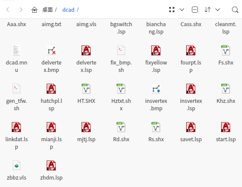The width and height of the screenshot is (242, 187).
Task: Select the hatchpl.lsp file icon
Action: [x=51, y=89]
